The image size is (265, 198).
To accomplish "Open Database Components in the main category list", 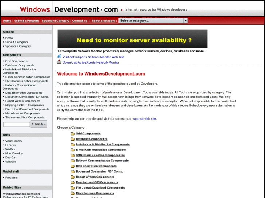I will 91,139.
